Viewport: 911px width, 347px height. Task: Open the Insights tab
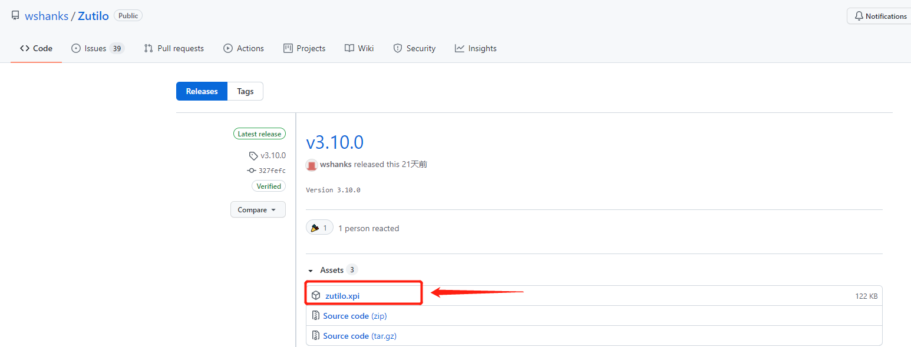tap(476, 48)
